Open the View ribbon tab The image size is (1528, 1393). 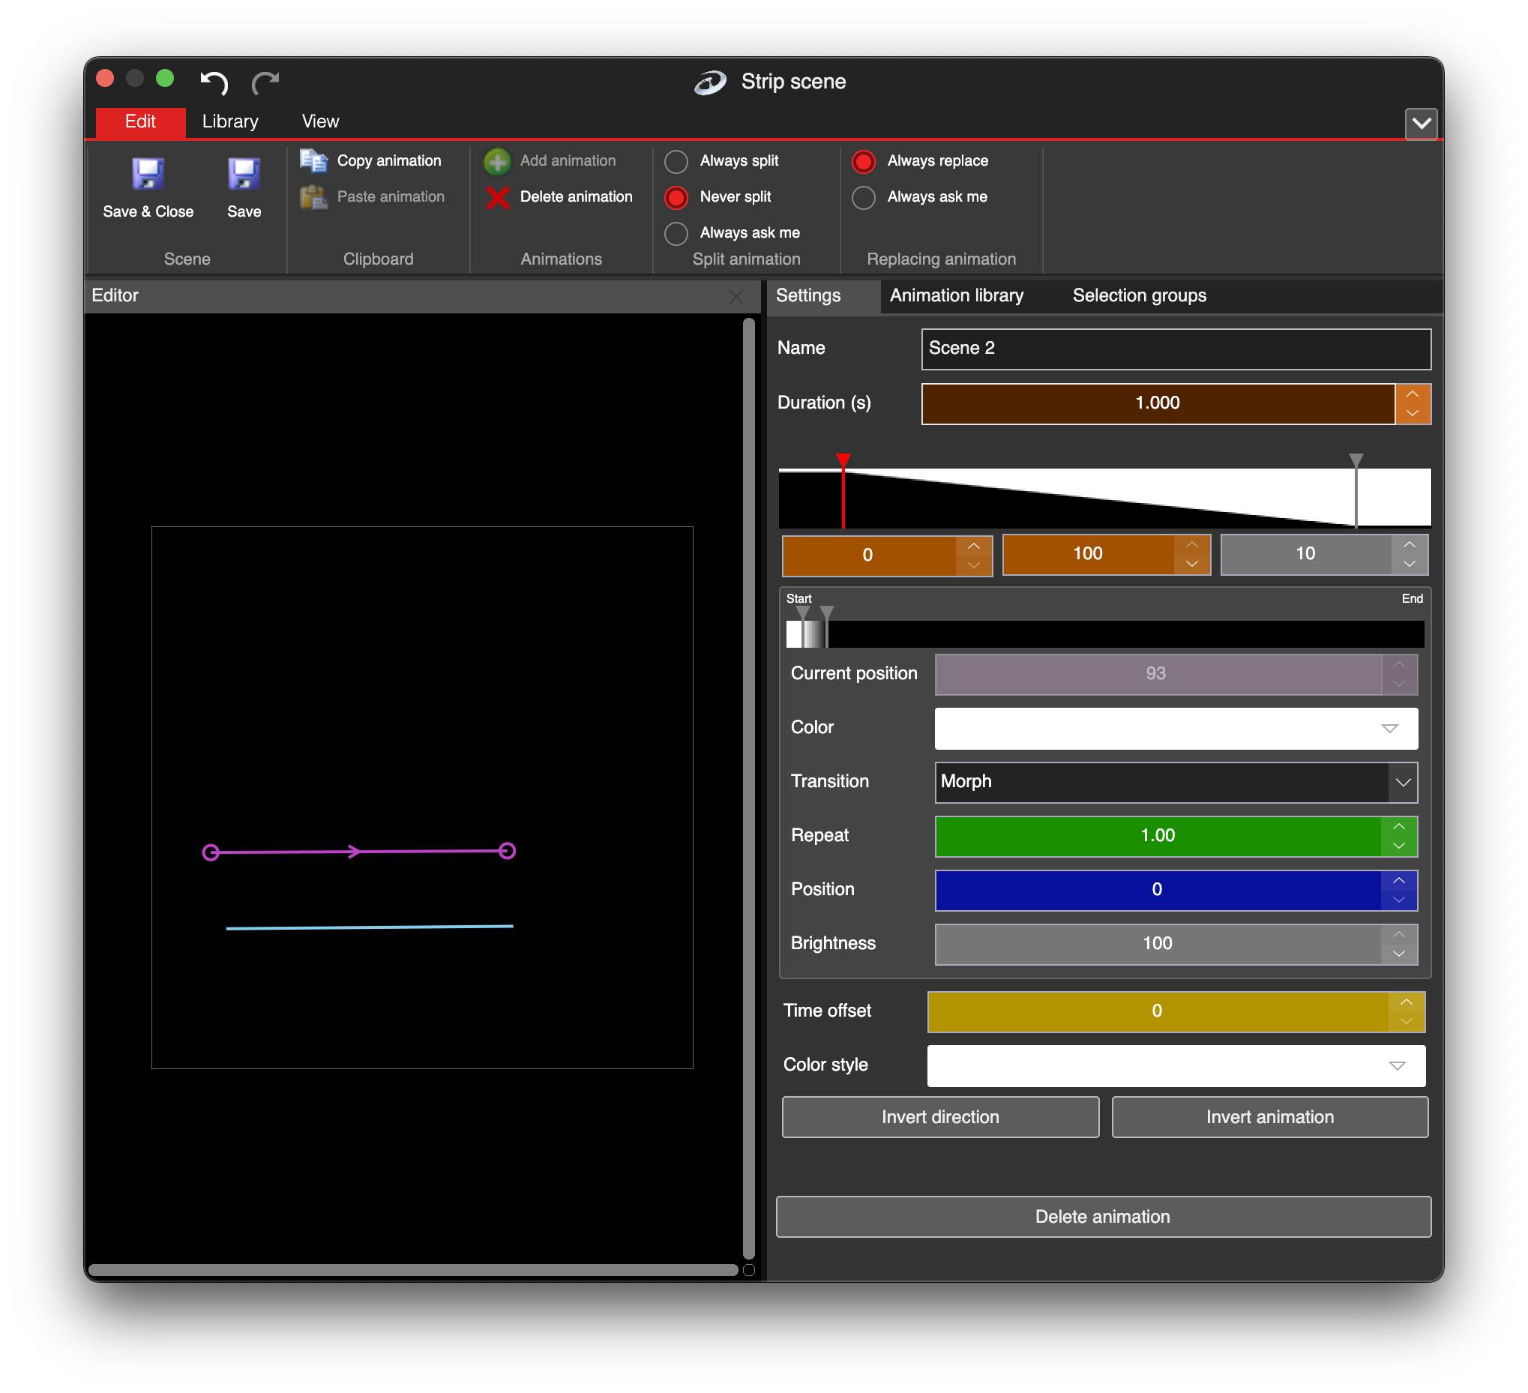[320, 121]
